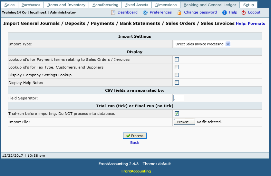This screenshot has width=271, height=176.
Task: Click the Dashboard icon
Action: click(113, 13)
